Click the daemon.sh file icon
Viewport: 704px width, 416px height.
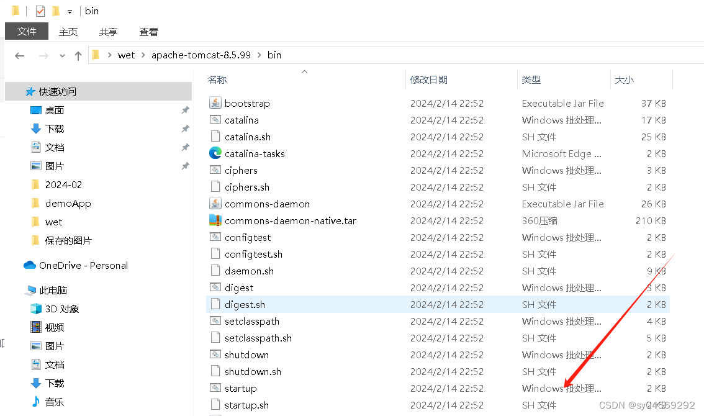215,271
